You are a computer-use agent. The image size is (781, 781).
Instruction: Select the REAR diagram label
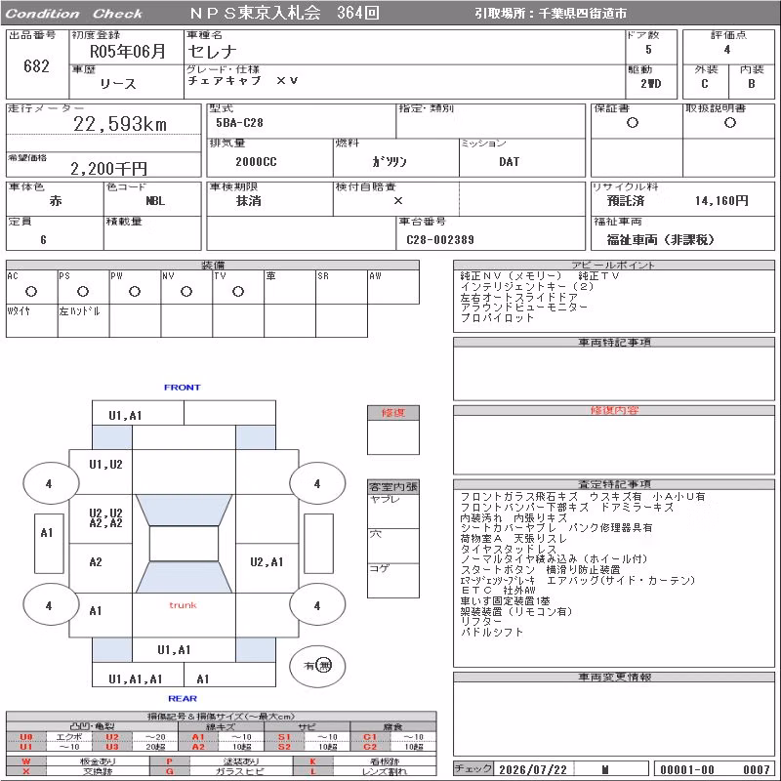coord(183,699)
